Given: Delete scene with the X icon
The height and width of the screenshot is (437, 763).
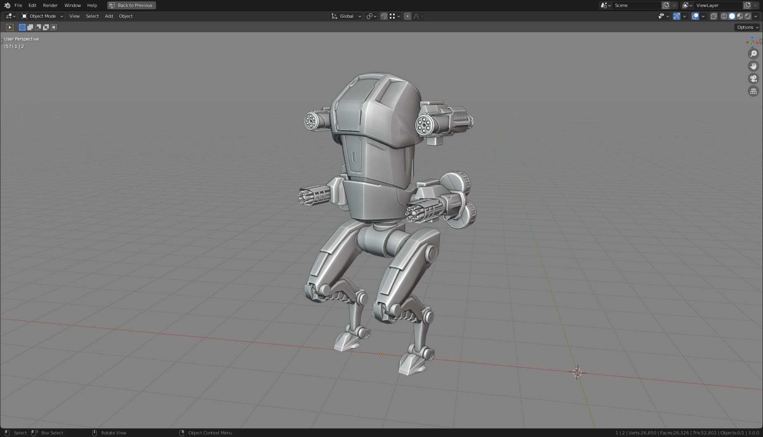Looking at the screenshot, I should [x=674, y=5].
